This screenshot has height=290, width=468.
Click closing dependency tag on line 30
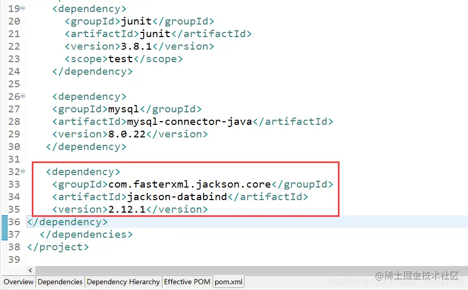tap(86, 147)
